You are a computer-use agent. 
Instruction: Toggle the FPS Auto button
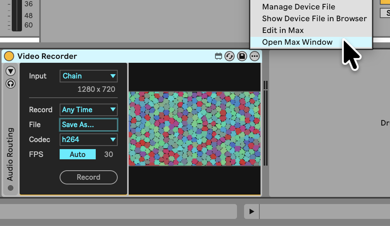point(78,154)
